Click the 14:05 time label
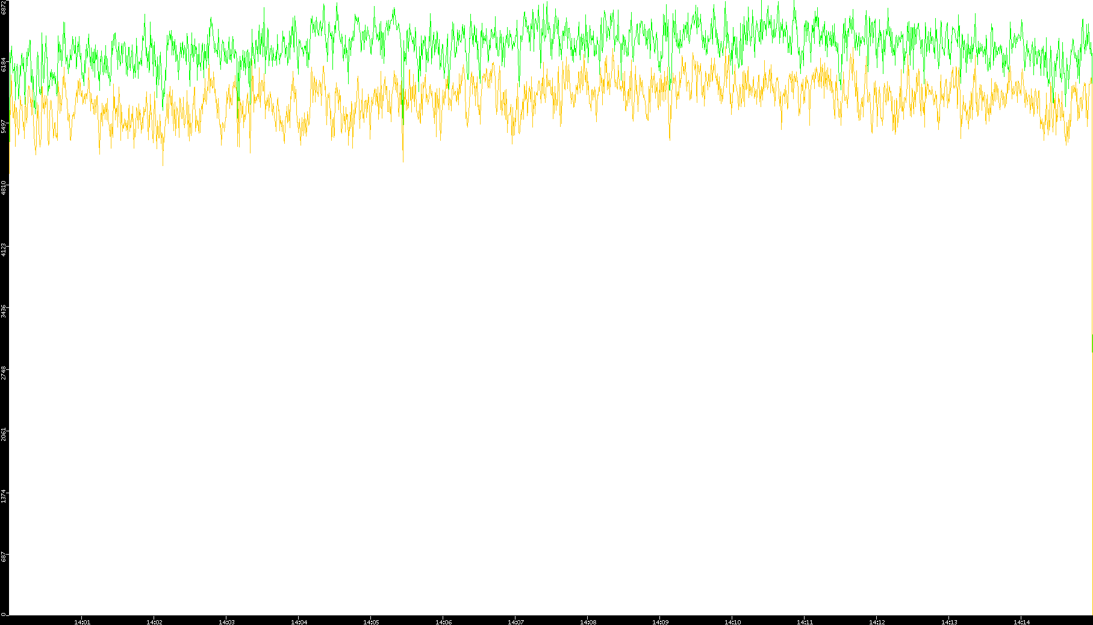The height and width of the screenshot is (625, 1093). coord(371,622)
